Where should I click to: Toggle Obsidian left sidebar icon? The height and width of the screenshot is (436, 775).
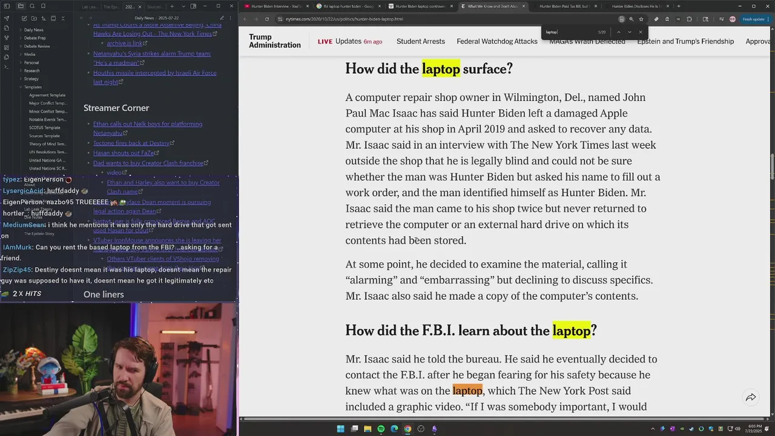[x=7, y=6]
